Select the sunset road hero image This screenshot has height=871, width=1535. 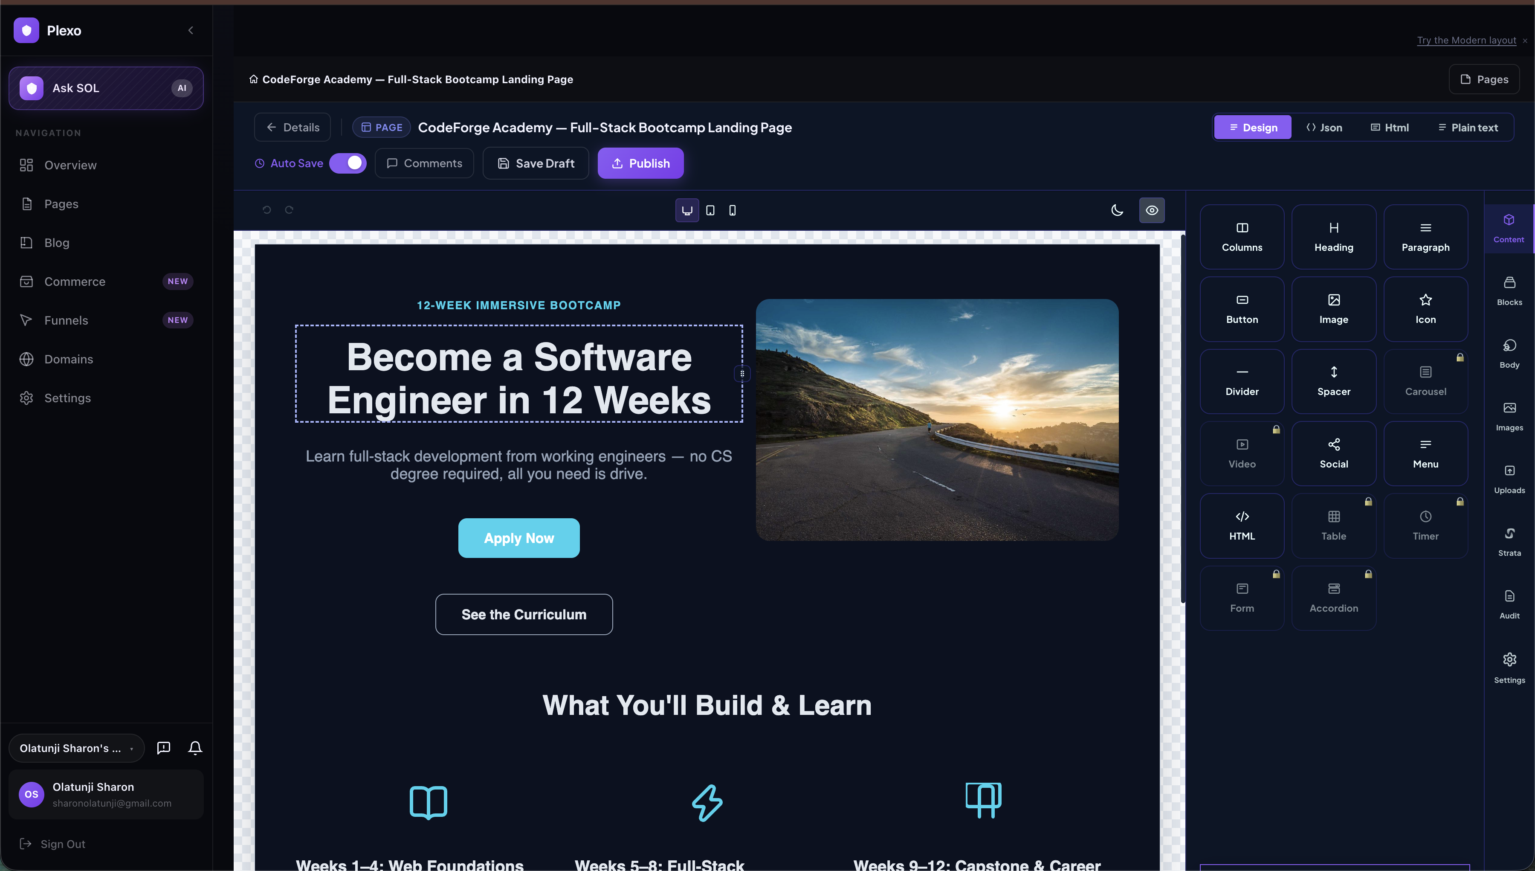click(937, 420)
